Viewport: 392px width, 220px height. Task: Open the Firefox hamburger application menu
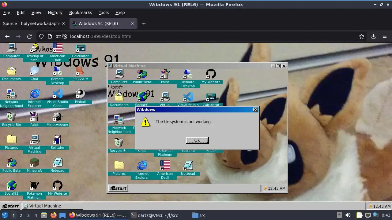[x=385, y=36]
